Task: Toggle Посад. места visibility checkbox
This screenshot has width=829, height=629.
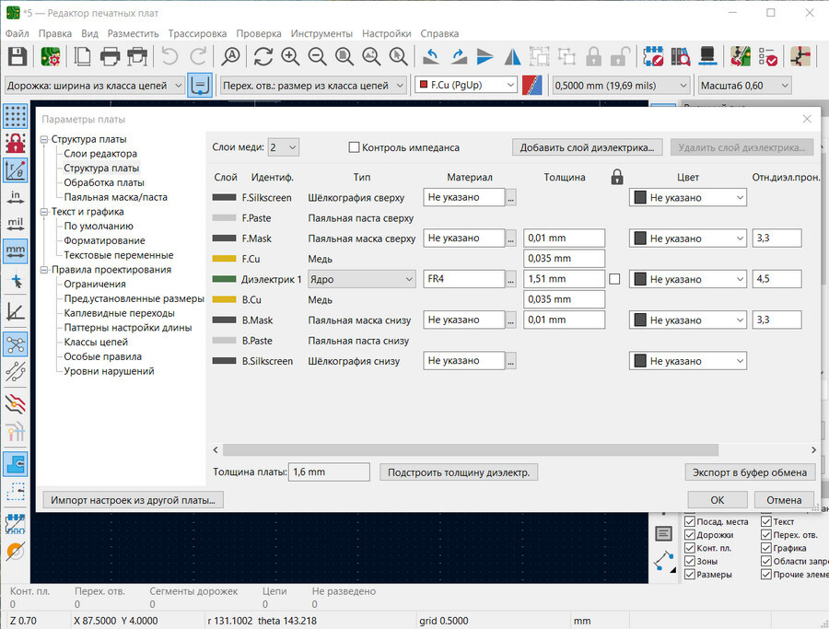Action: [x=689, y=521]
